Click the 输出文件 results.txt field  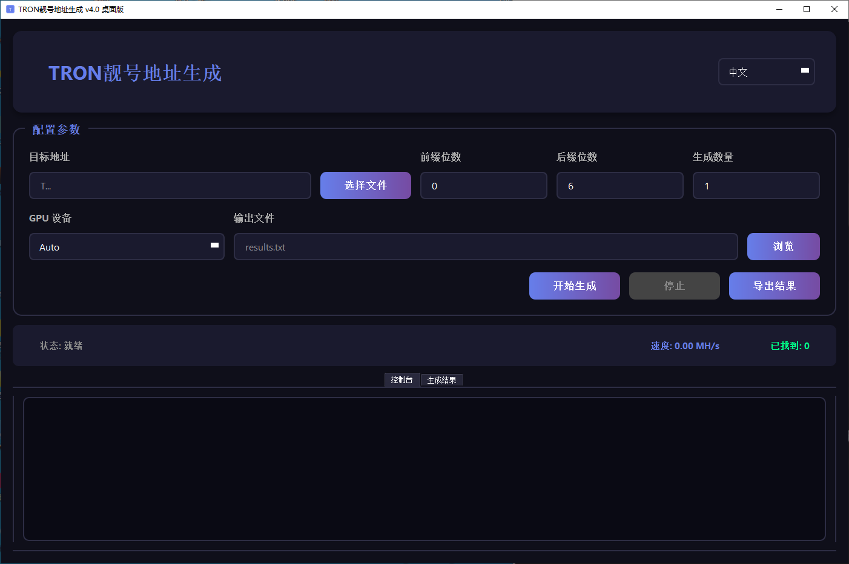click(486, 247)
